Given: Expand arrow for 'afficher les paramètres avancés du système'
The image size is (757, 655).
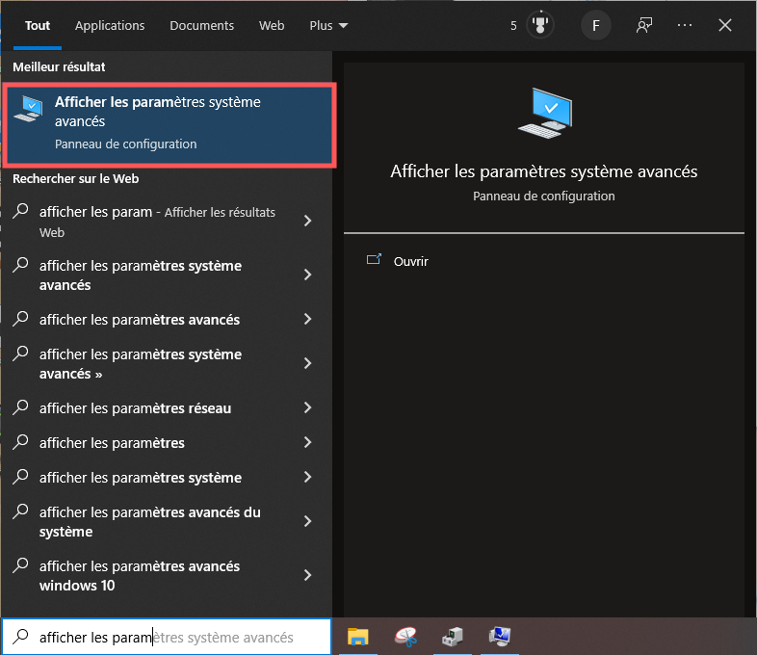Looking at the screenshot, I should [x=307, y=521].
